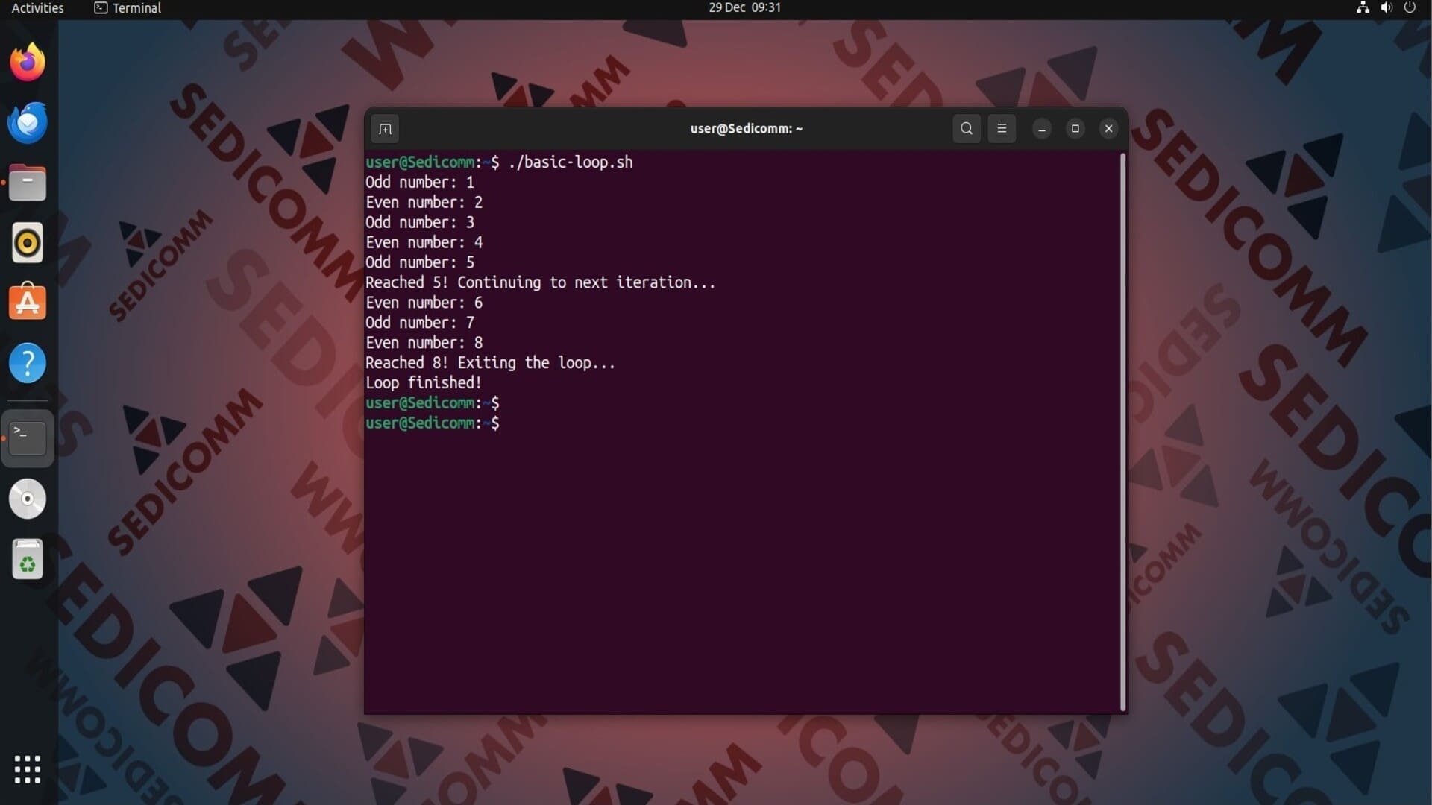Open the Activities overview
The image size is (1432, 805).
37,7
